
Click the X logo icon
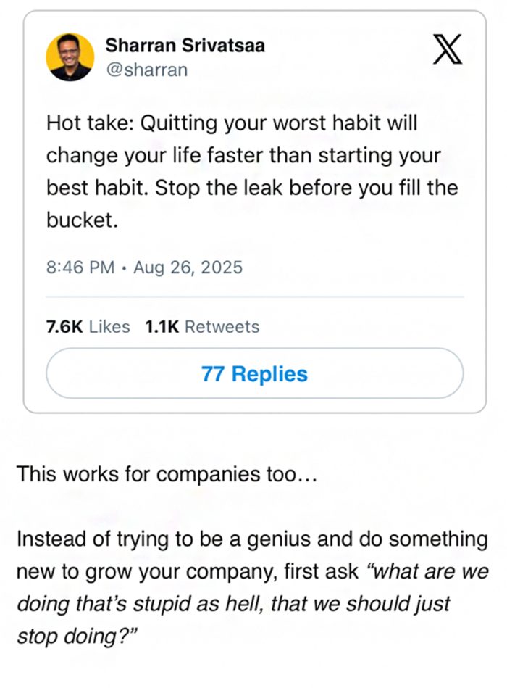click(447, 51)
